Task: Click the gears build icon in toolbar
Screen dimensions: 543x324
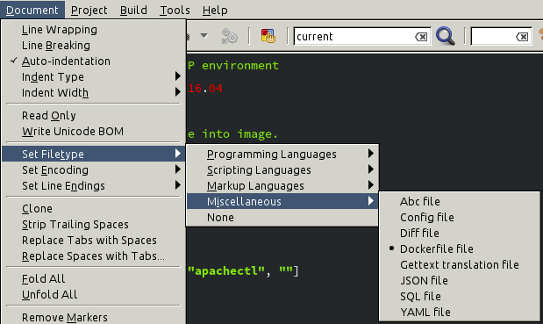Action: pos(229,36)
